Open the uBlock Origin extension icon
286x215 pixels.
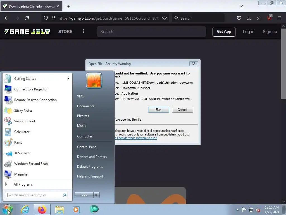pos(269,18)
